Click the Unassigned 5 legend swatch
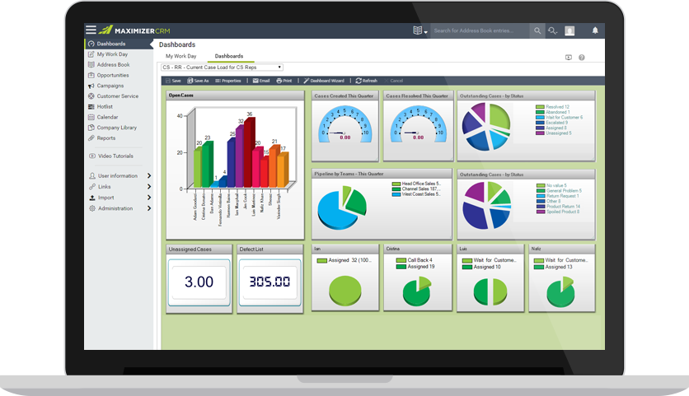Screen dimensions: 689x396 540,133
